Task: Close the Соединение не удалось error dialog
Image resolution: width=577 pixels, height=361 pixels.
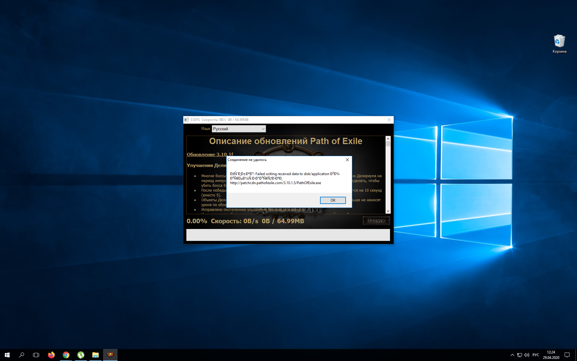Action: [347, 160]
